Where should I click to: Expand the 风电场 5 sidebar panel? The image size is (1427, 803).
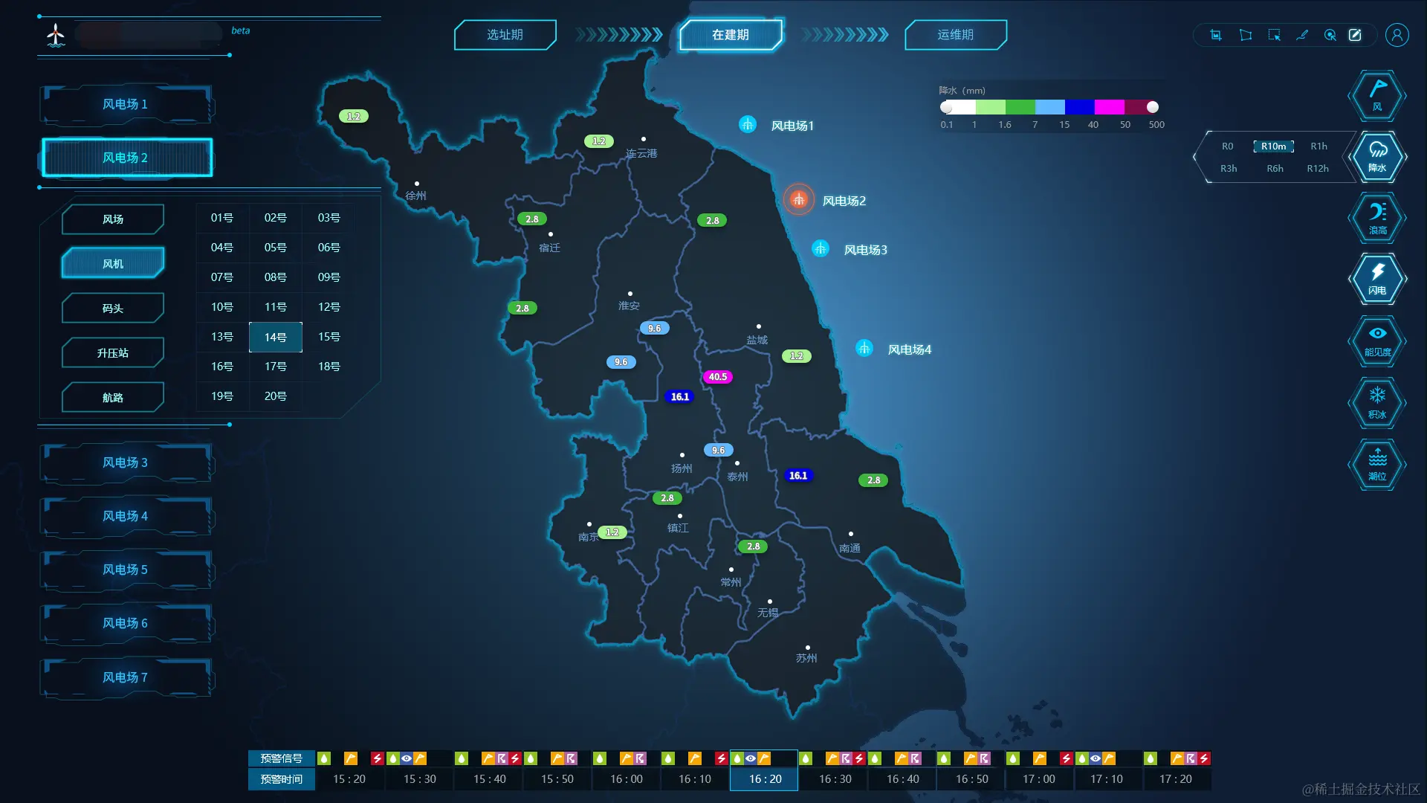pos(126,570)
